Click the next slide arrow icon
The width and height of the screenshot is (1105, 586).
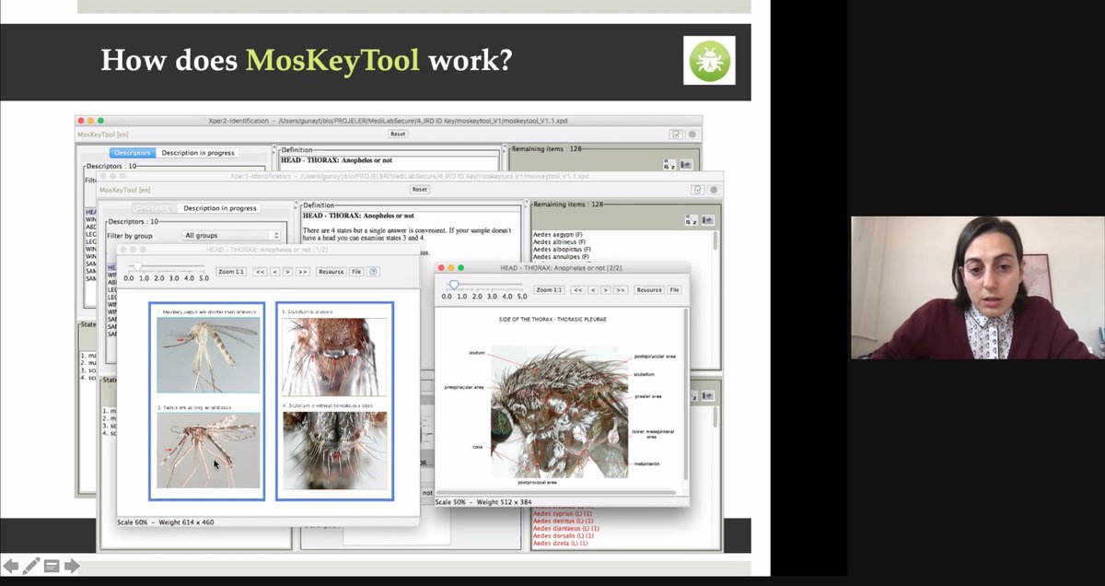72,566
